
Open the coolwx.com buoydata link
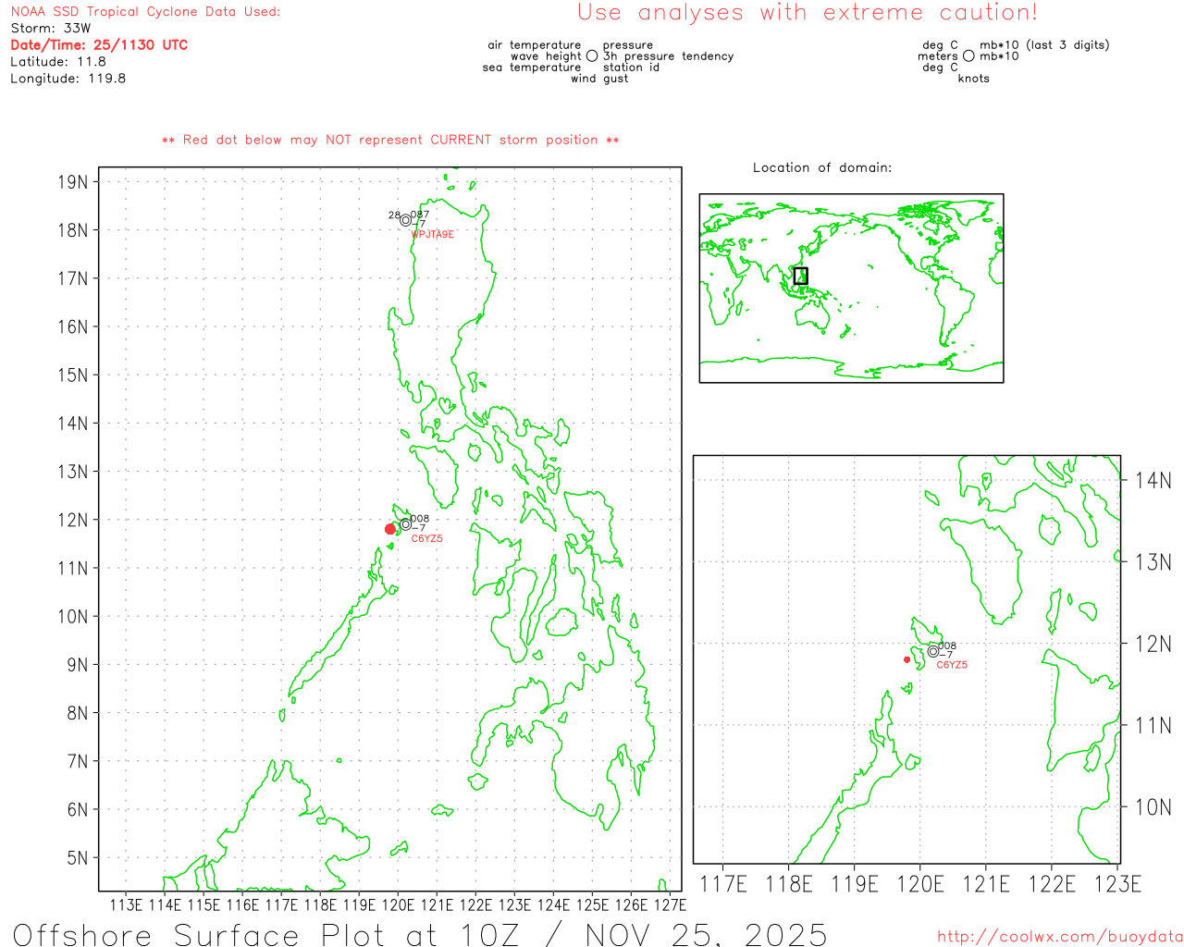[x=1060, y=937]
